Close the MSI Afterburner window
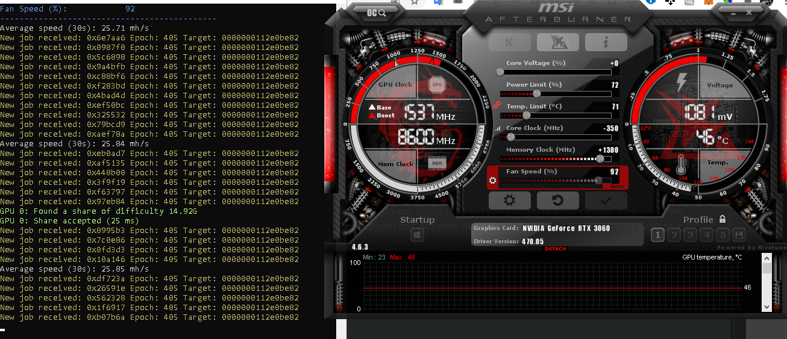The width and height of the screenshot is (787, 339). tap(749, 11)
